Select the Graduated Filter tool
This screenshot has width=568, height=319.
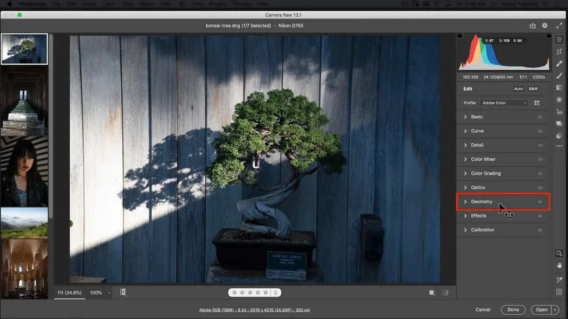[559, 88]
